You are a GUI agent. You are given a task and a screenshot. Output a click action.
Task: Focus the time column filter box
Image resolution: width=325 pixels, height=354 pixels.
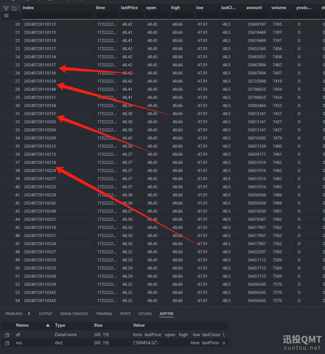pyautogui.click(x=107, y=16)
